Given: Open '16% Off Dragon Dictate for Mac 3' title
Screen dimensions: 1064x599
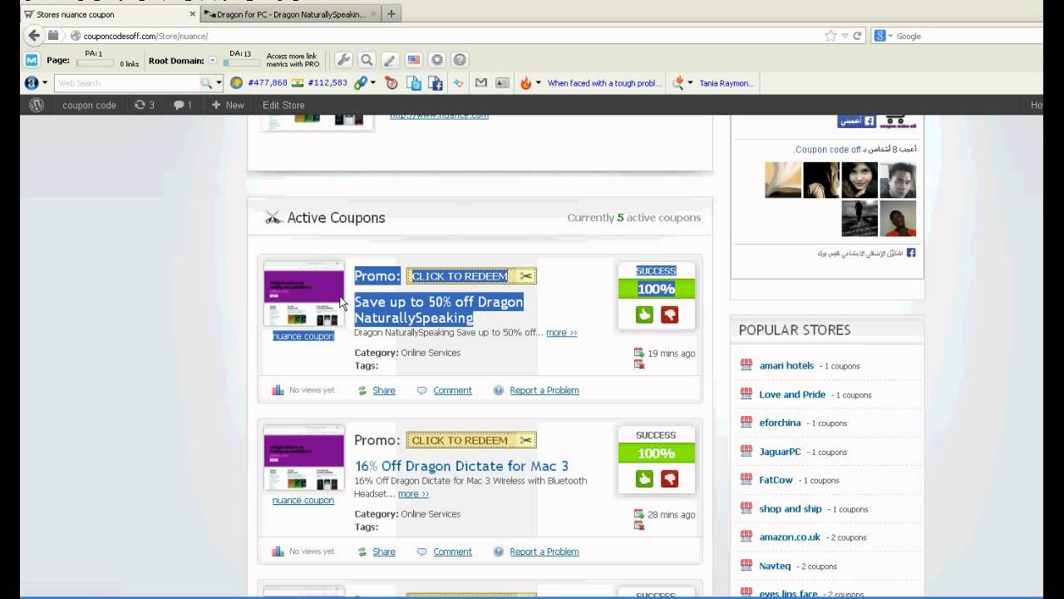Looking at the screenshot, I should [461, 466].
